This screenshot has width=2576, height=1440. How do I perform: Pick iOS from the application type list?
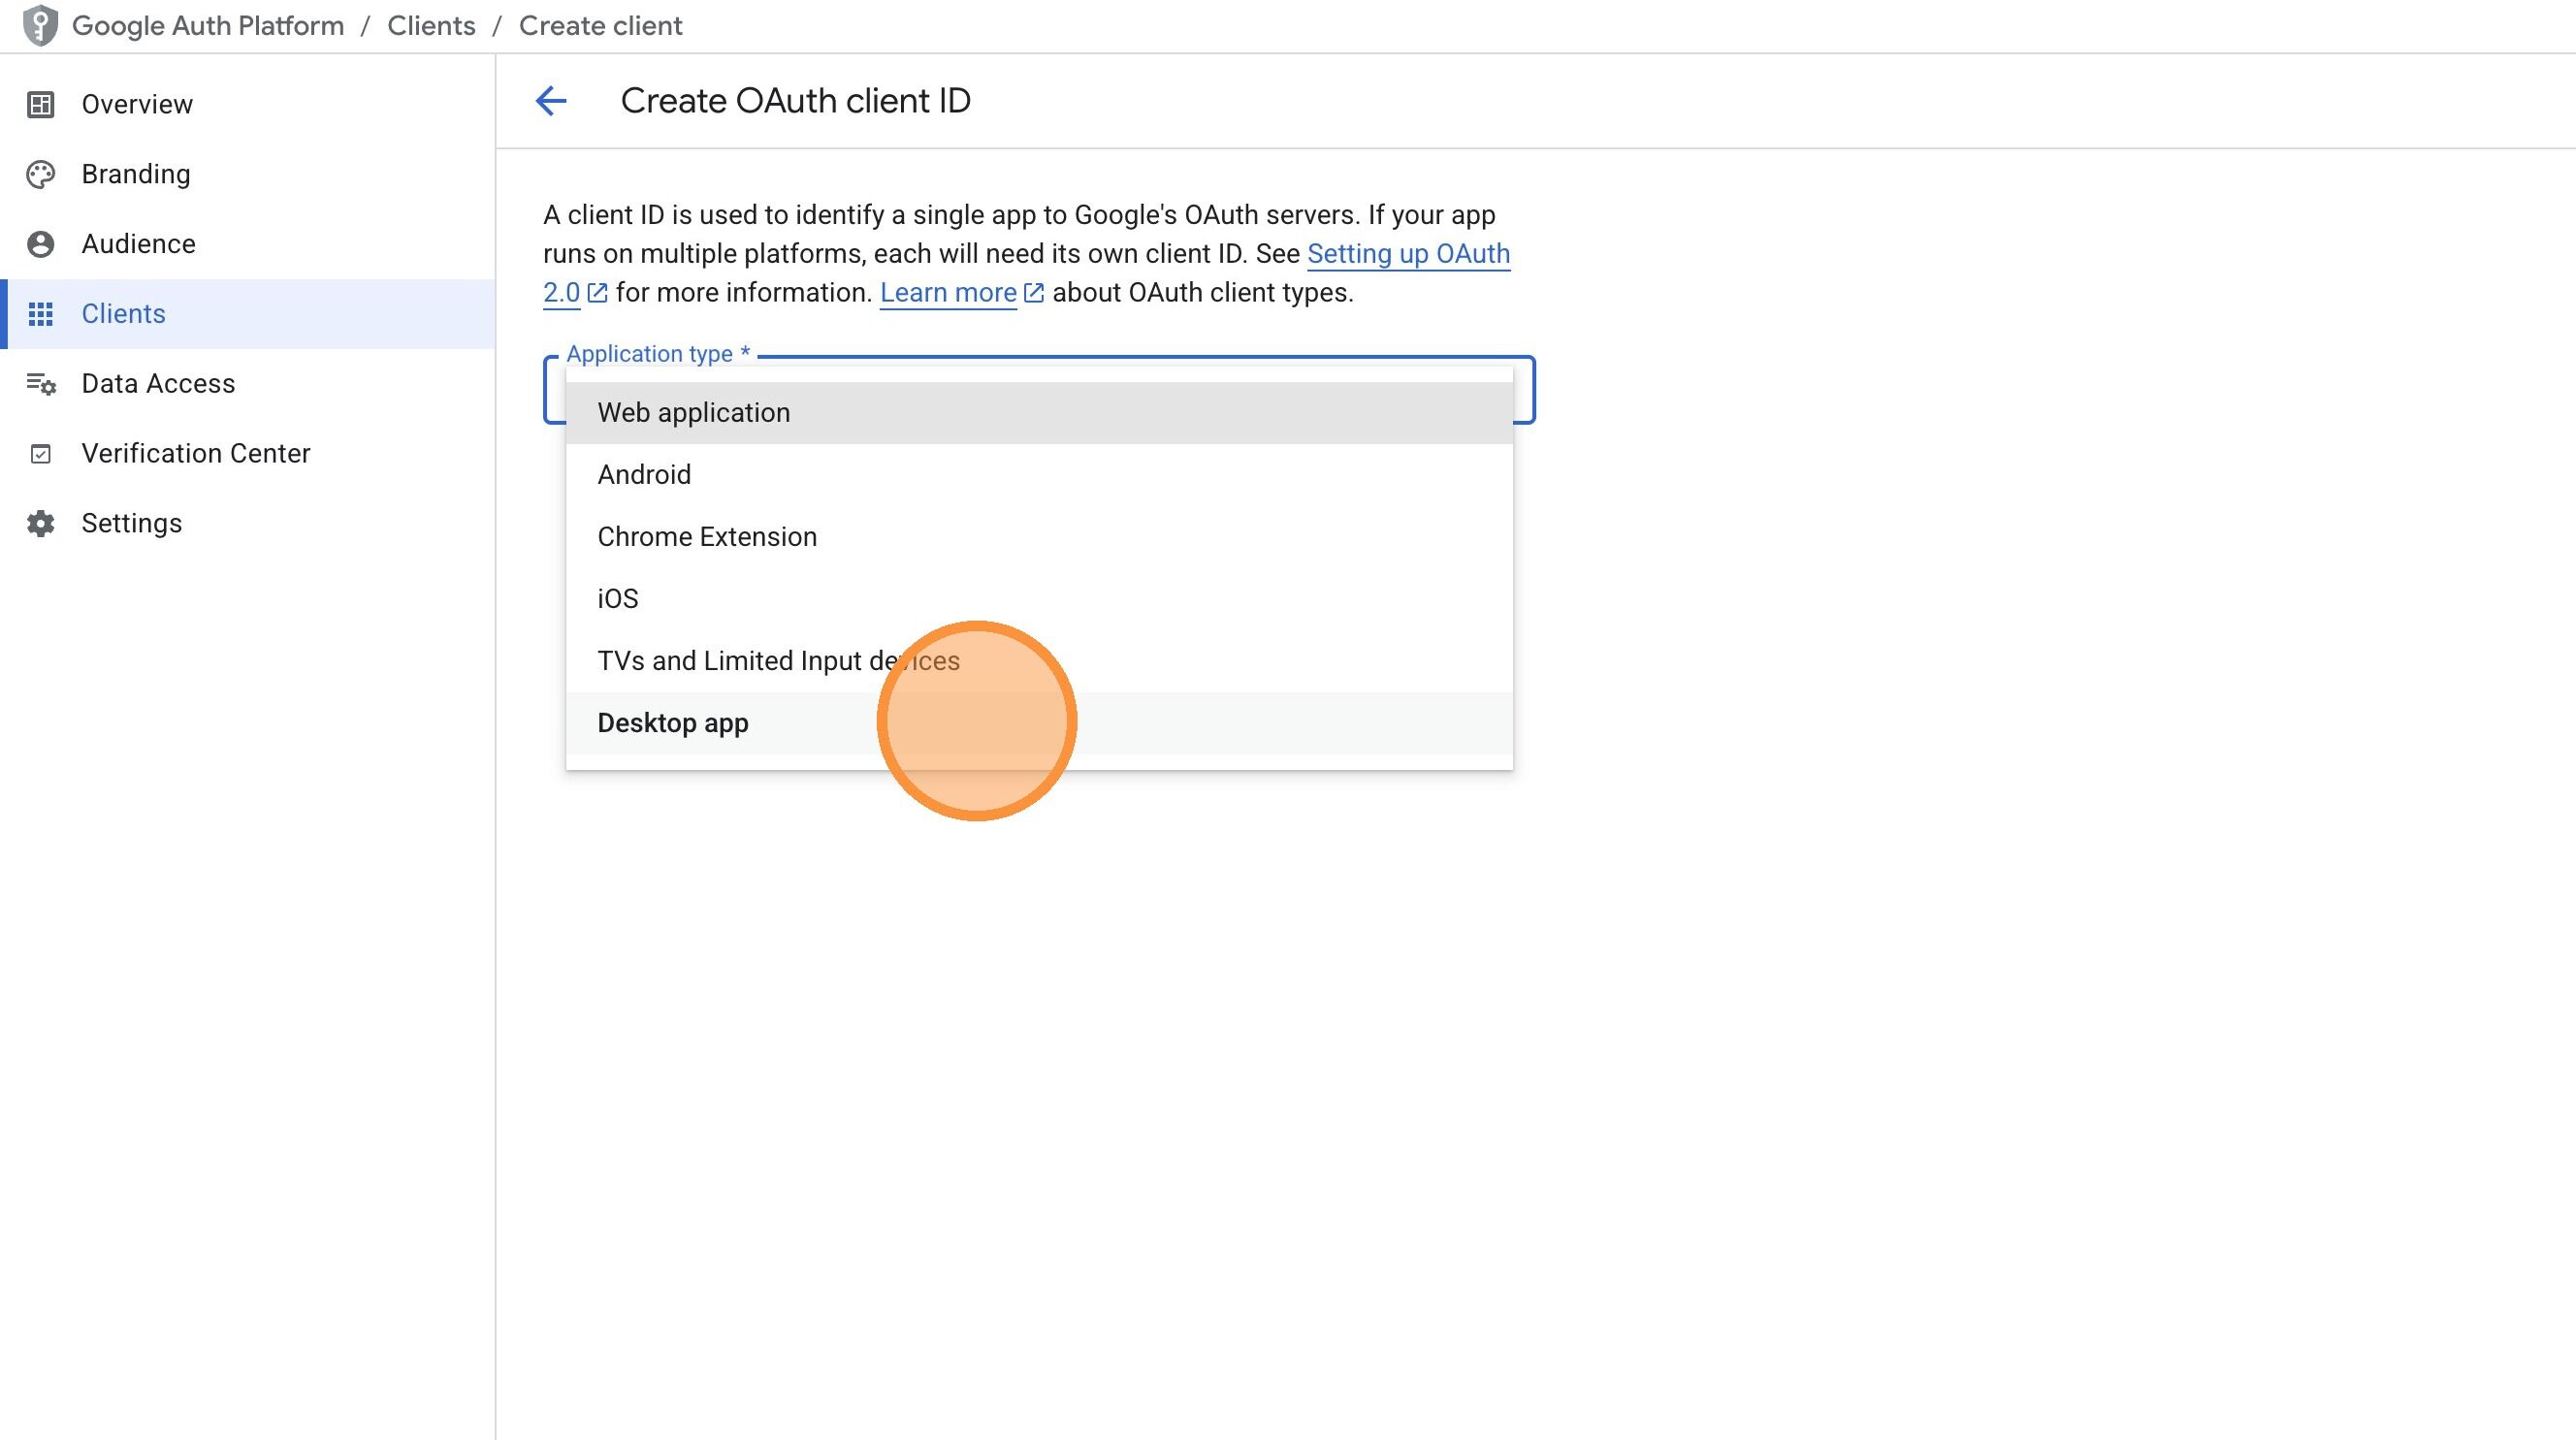pyautogui.click(x=617, y=598)
